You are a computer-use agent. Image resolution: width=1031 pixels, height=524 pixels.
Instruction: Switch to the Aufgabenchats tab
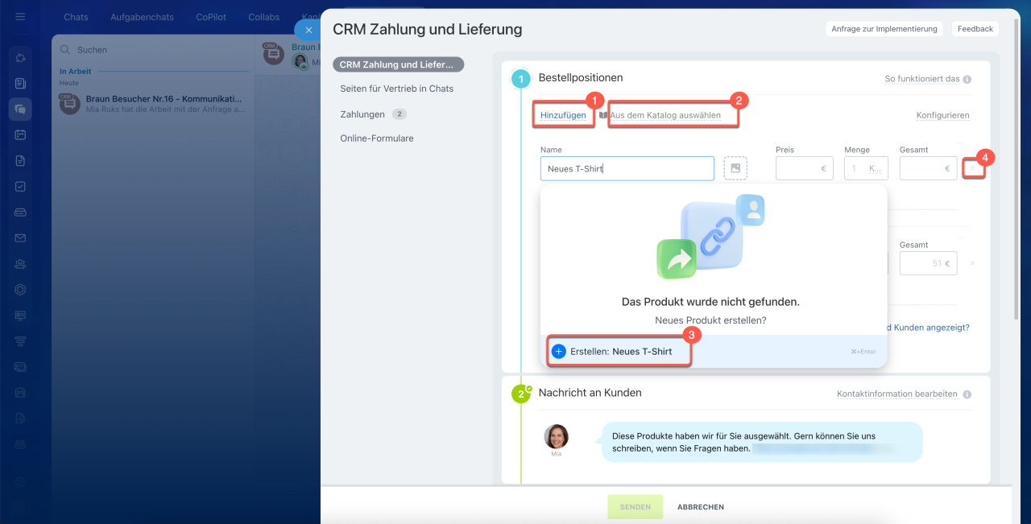tap(142, 17)
